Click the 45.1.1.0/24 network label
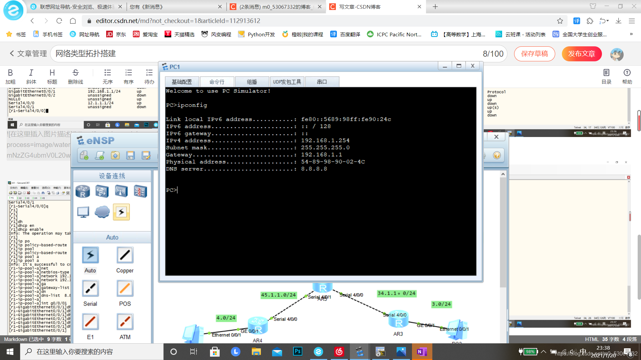Viewport: 641px width, 360px height. click(278, 295)
